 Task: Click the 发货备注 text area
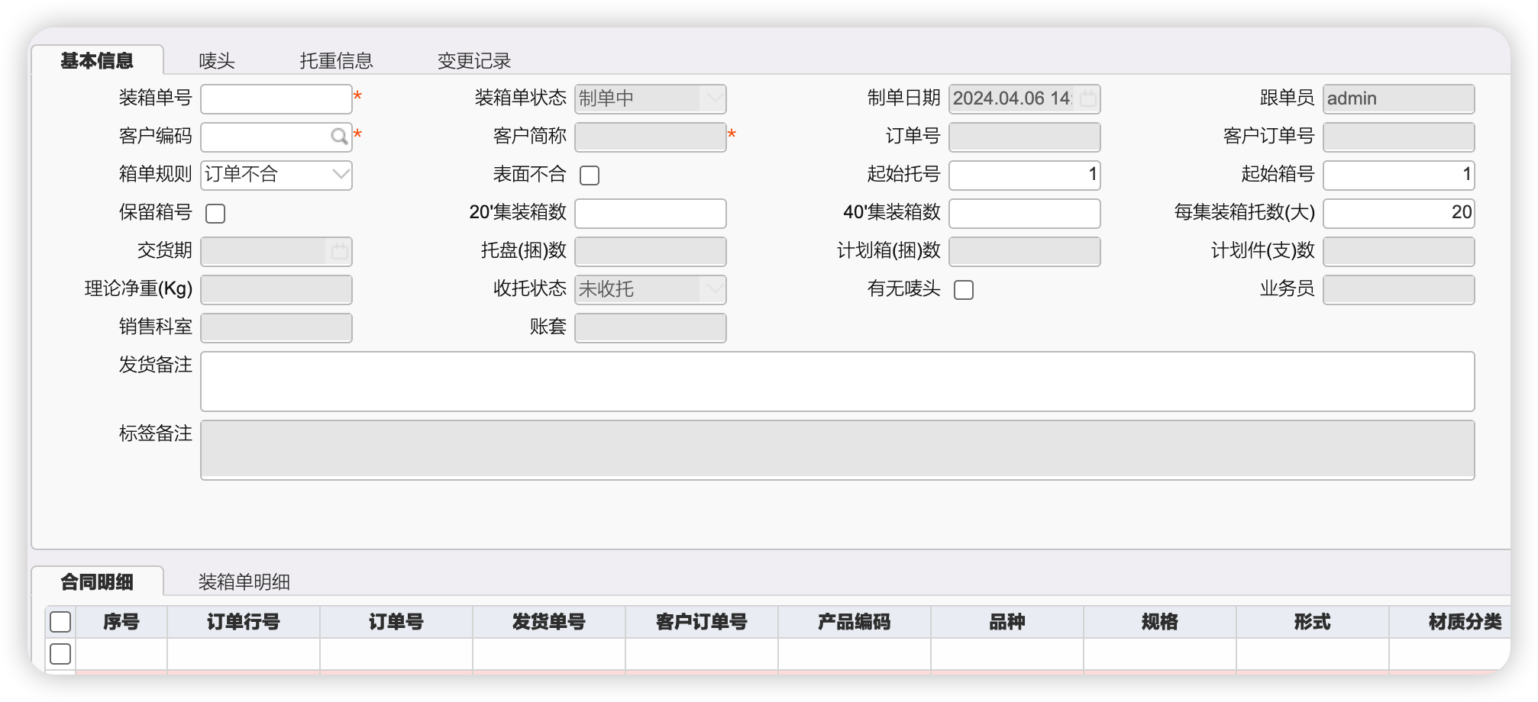(x=838, y=382)
